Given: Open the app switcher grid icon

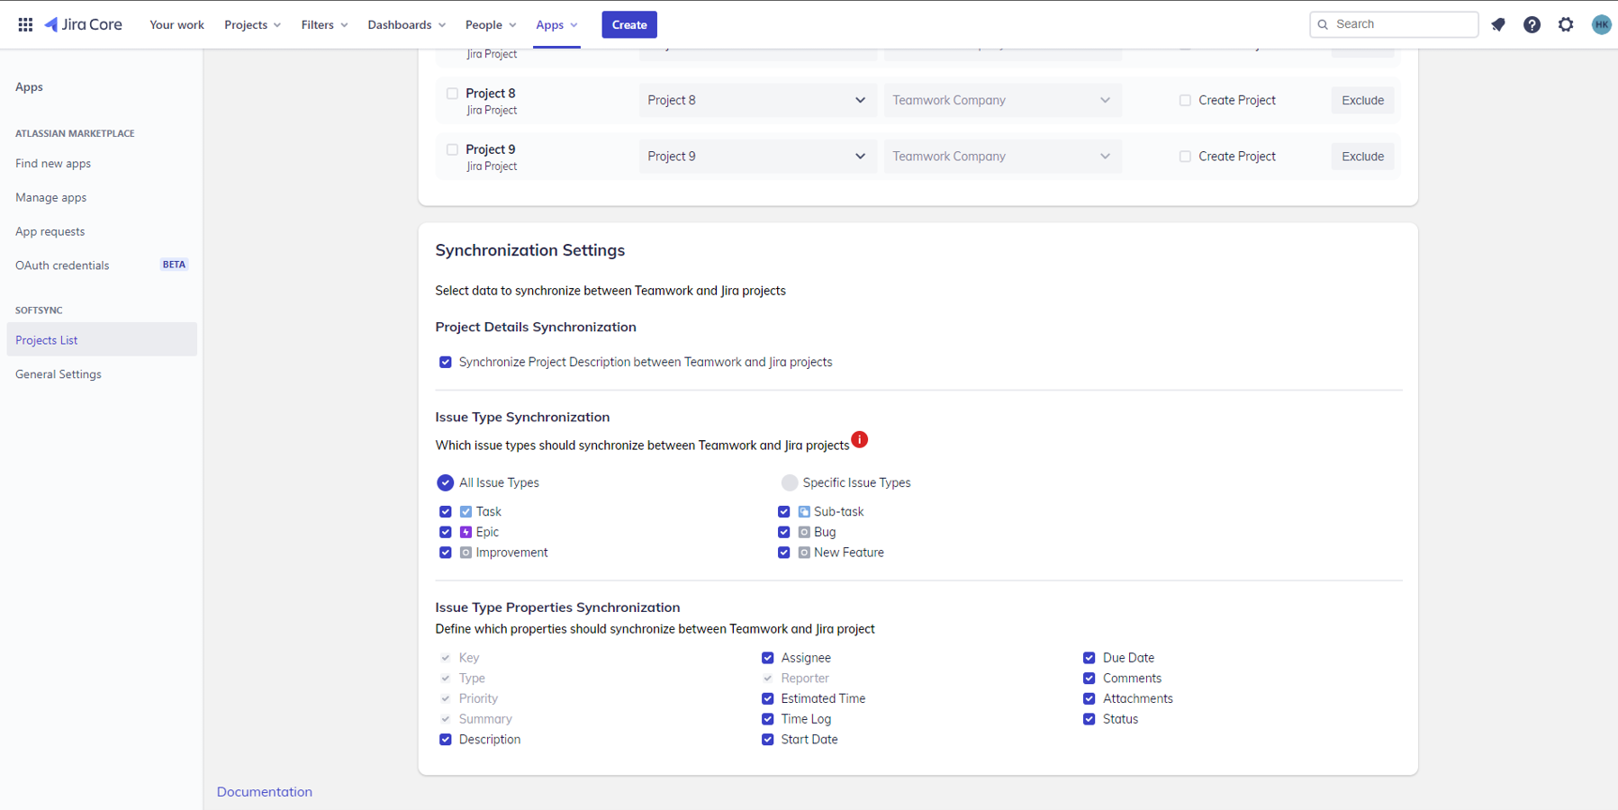Looking at the screenshot, I should (25, 24).
